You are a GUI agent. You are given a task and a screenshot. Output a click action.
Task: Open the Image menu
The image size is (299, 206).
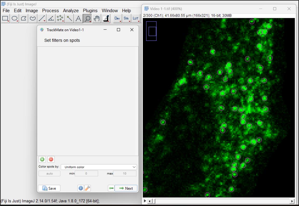pyautogui.click(x=32, y=10)
